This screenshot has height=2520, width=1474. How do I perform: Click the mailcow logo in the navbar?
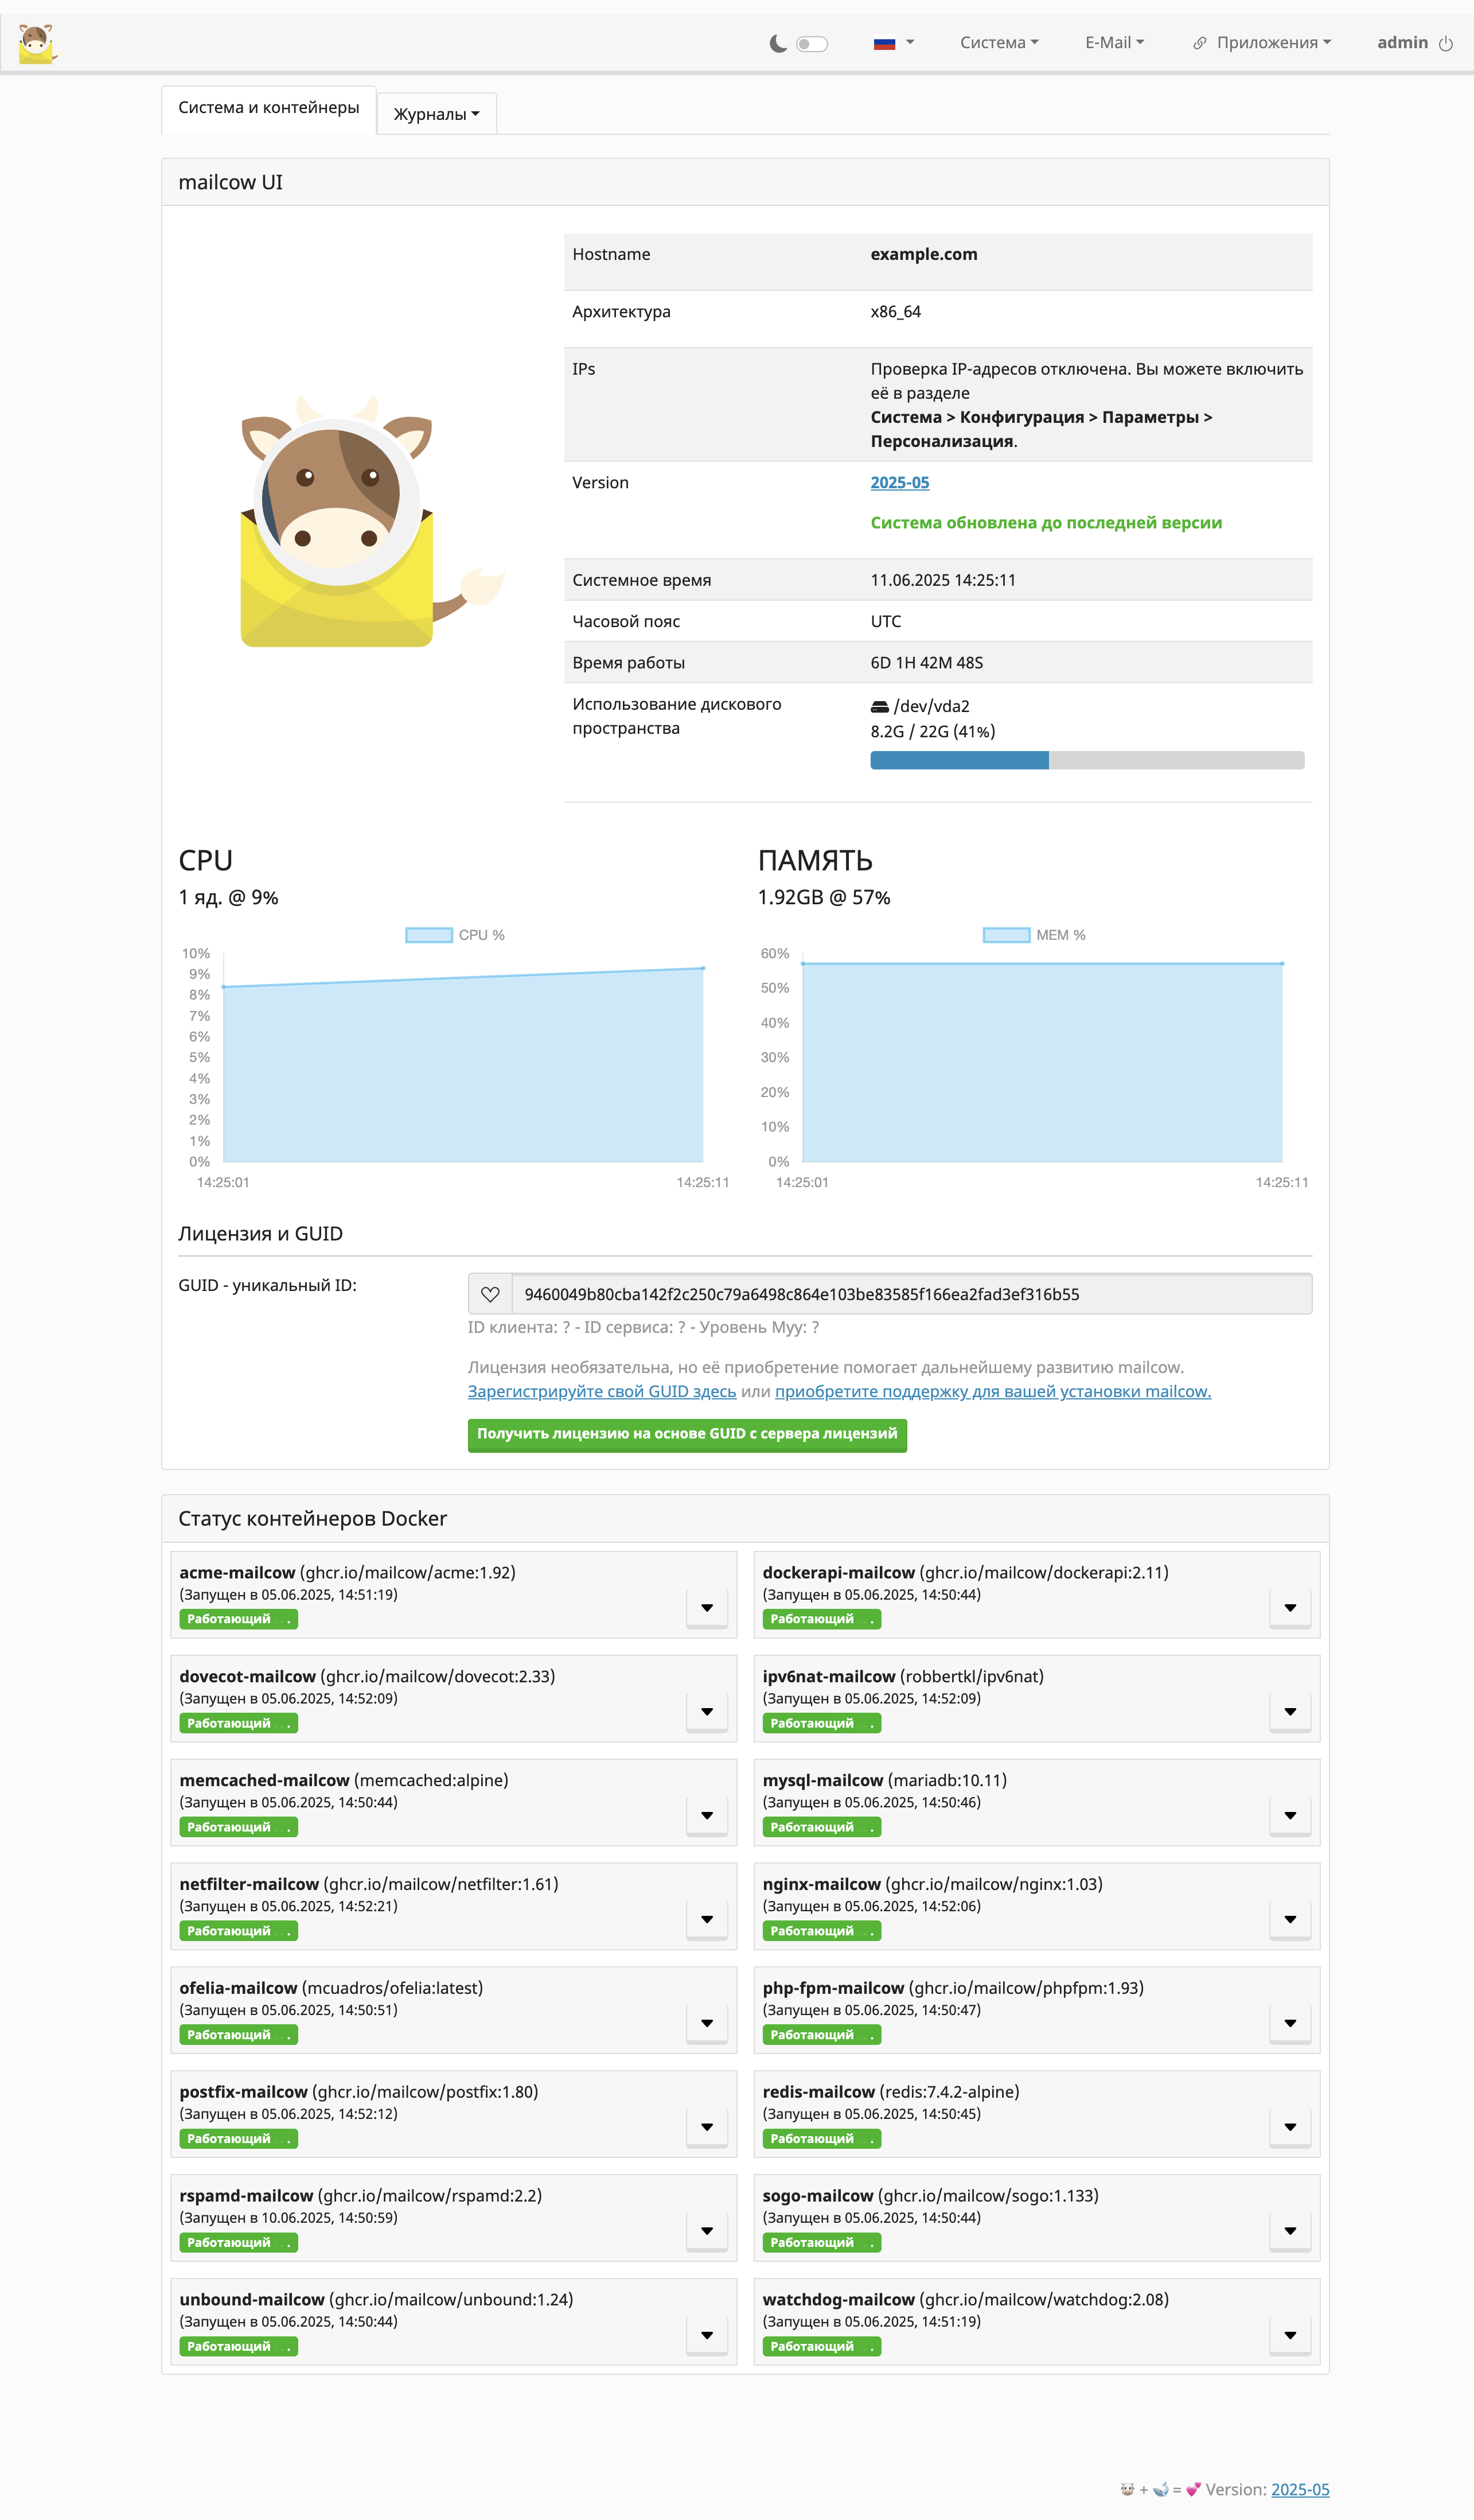click(37, 43)
